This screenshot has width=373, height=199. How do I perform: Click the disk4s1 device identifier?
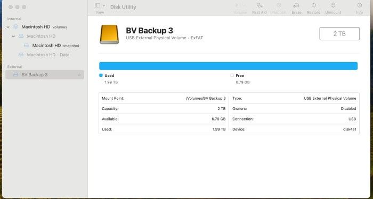[350, 129]
